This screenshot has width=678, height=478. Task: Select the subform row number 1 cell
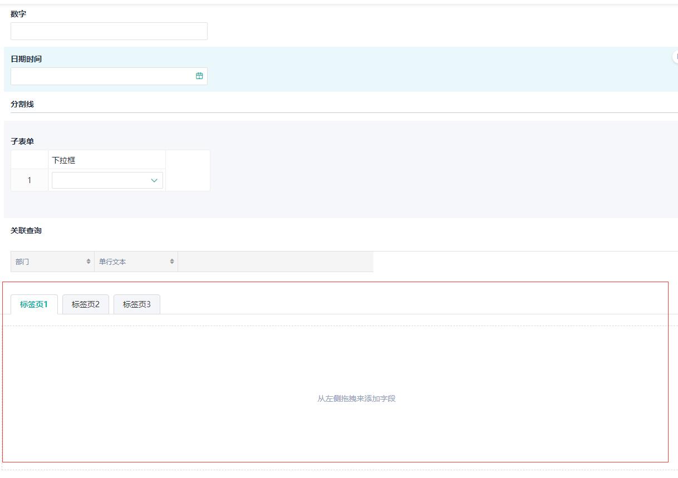point(30,180)
